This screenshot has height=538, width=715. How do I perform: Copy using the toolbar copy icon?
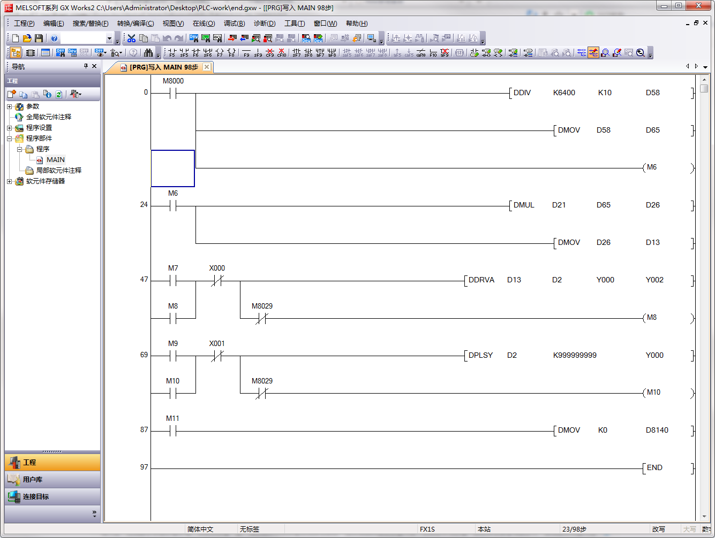click(x=144, y=39)
